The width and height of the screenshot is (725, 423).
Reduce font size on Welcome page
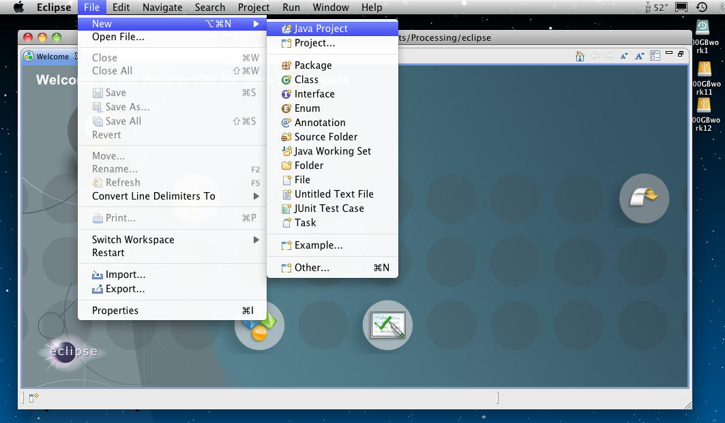pos(624,57)
